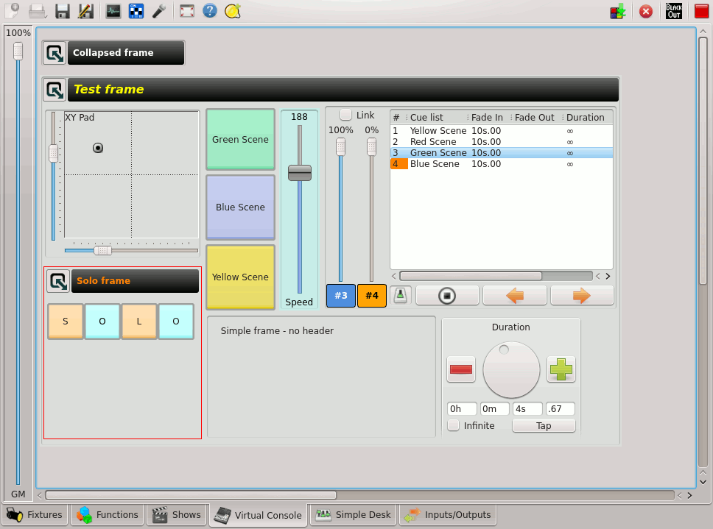
Task: Select the Yellow Scene cue row
Action: tap(501, 131)
